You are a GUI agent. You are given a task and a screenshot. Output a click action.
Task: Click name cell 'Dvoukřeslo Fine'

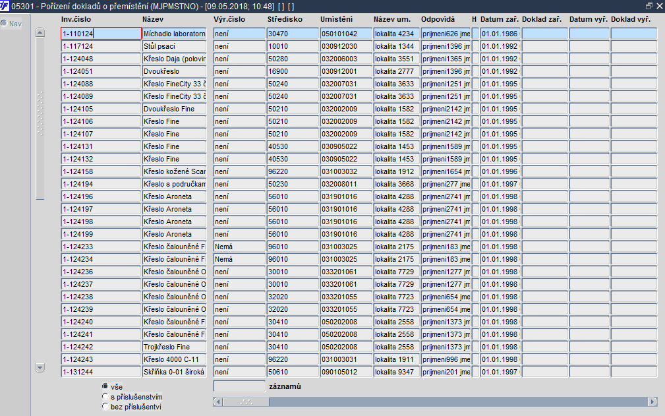174,109
